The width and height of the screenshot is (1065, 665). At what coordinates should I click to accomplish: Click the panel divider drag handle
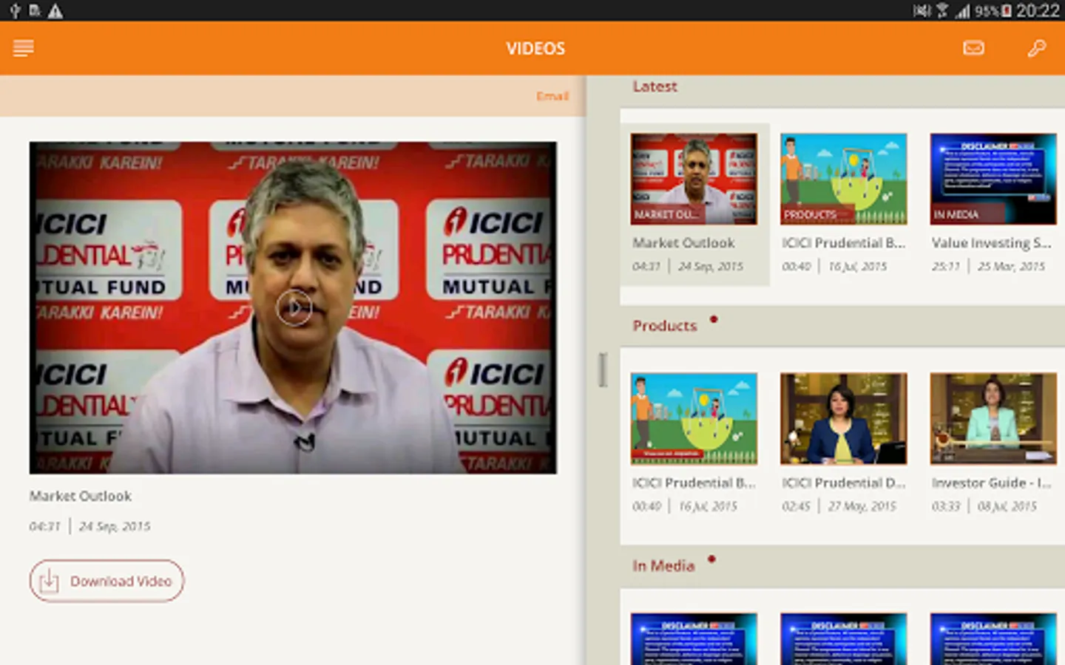(603, 369)
